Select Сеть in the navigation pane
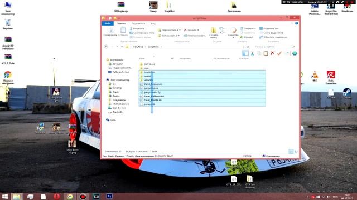This screenshot has height=200, width=357. coord(113,120)
